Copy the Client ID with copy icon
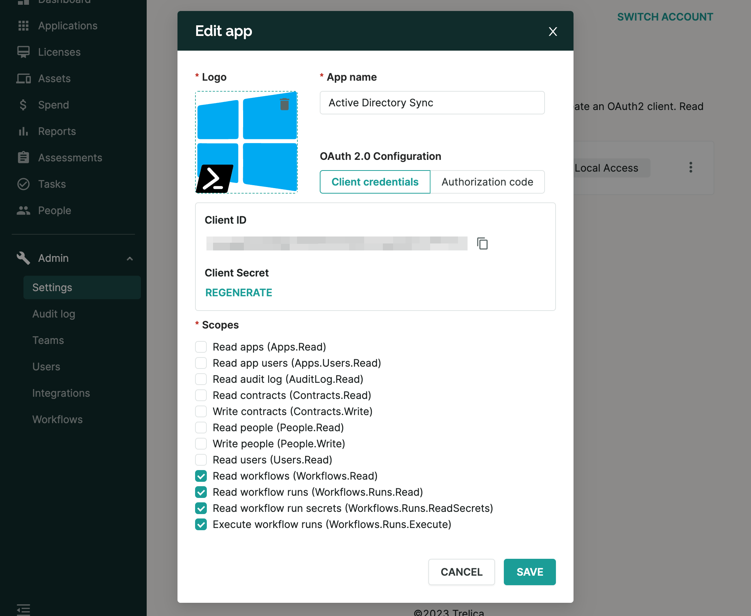The image size is (751, 616). 482,243
